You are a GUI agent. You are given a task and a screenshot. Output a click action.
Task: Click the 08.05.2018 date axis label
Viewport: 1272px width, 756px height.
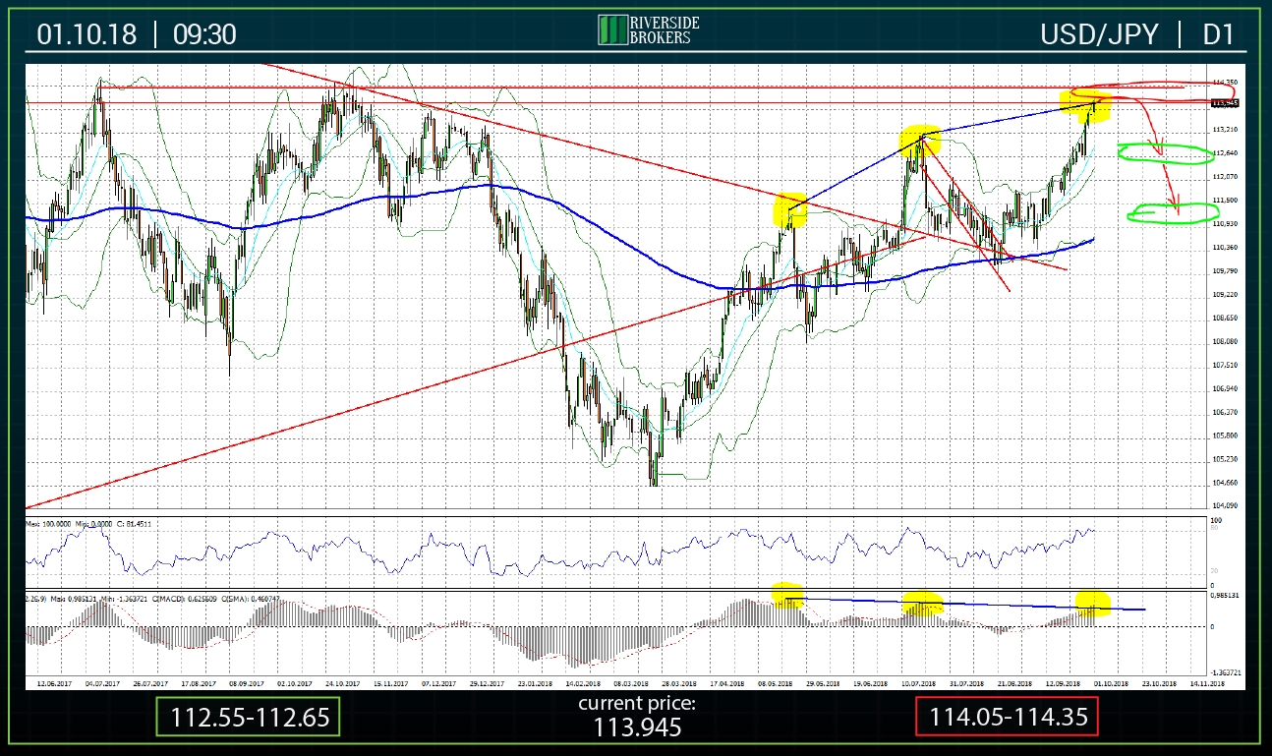coord(776,682)
